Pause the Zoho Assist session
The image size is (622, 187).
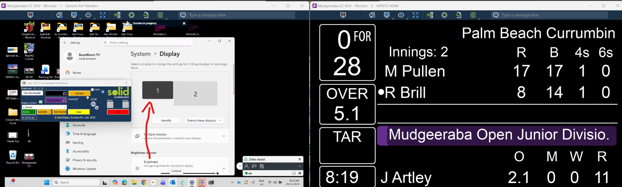(x=300, y=173)
